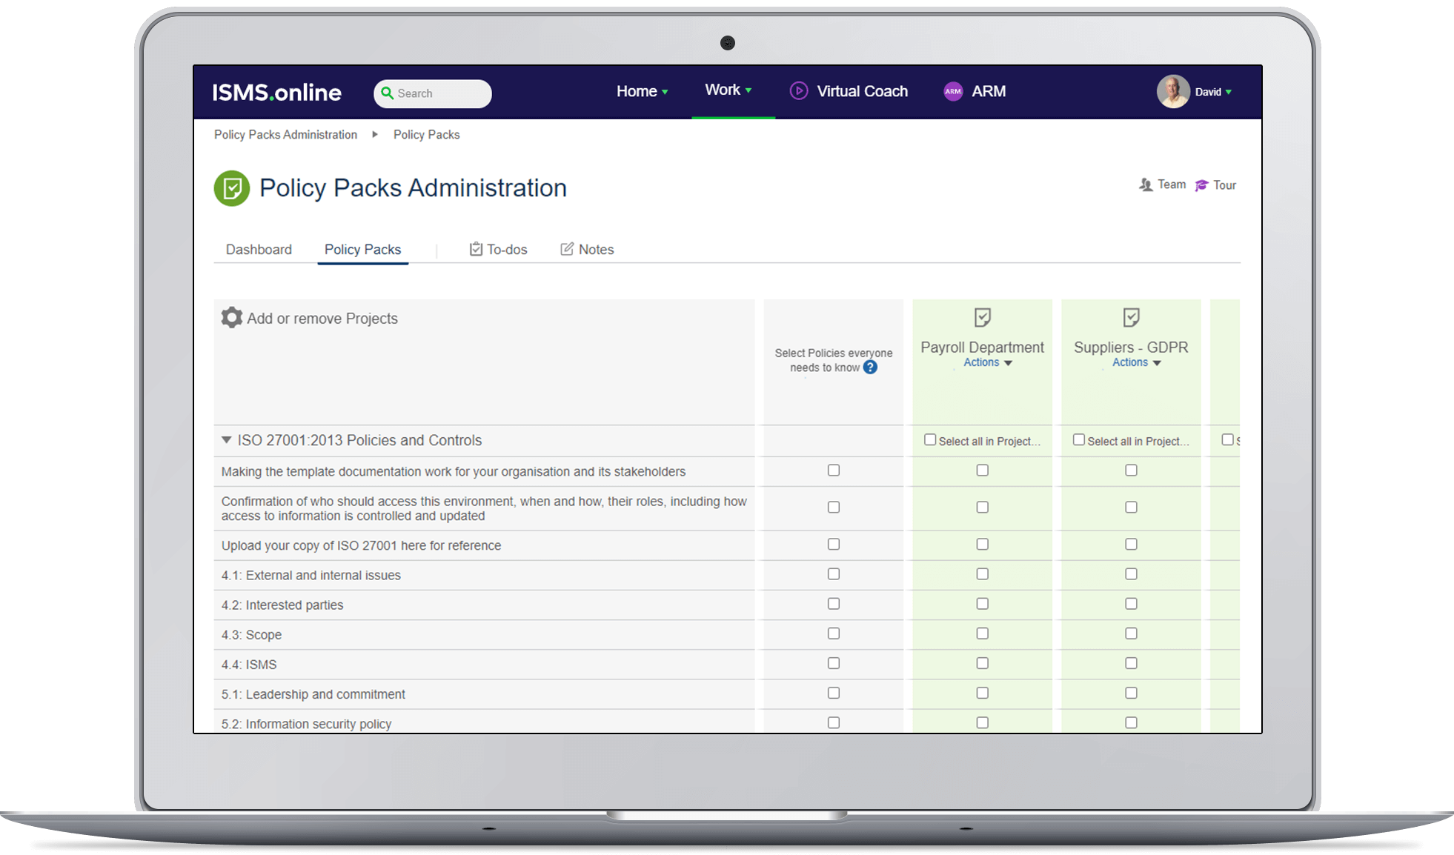Image resolution: width=1454 pixels, height=855 pixels.
Task: Enable everyone-needs-to-know for 'Upload your copy of ISO 27001'
Action: [x=833, y=544]
